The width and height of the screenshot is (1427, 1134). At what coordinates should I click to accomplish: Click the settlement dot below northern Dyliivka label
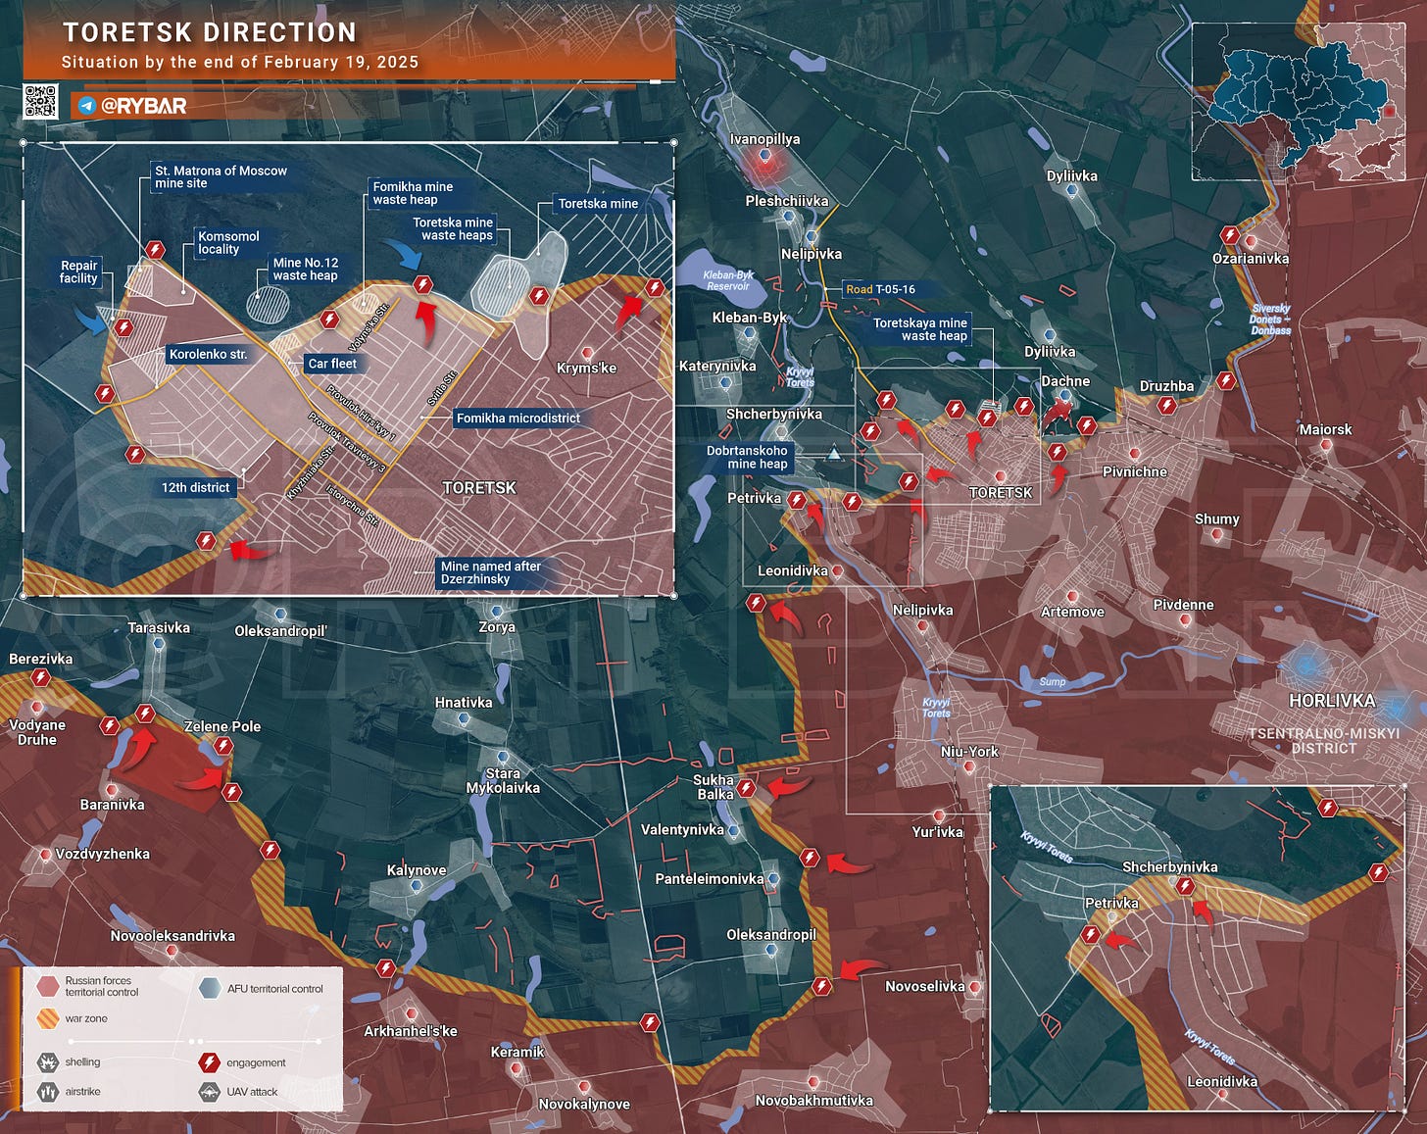click(x=1071, y=191)
